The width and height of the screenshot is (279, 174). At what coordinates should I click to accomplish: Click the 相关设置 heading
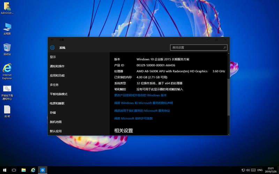coord(123,131)
